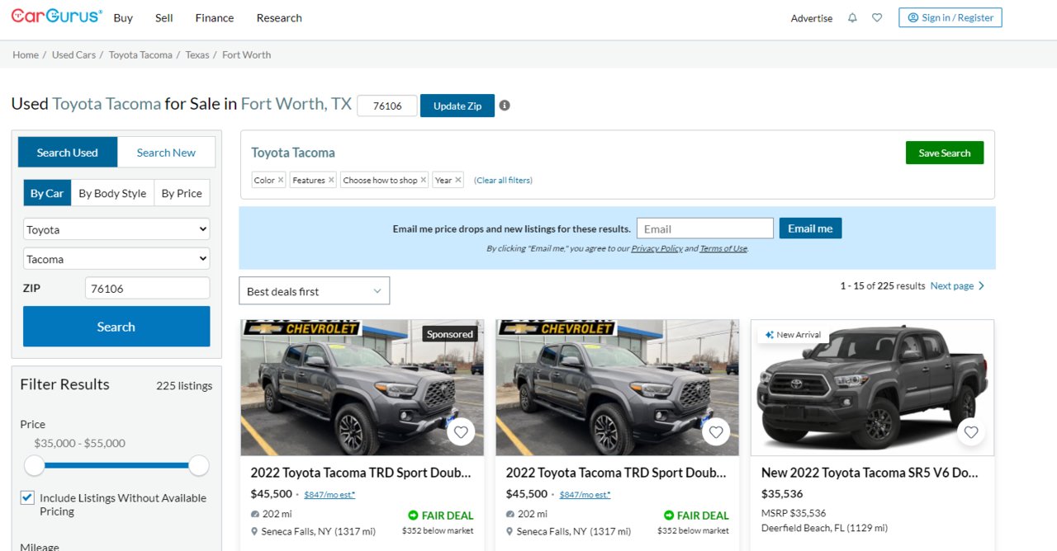Viewport: 1057px width, 551px height.
Task: Click the blue Search button
Action: (x=116, y=327)
